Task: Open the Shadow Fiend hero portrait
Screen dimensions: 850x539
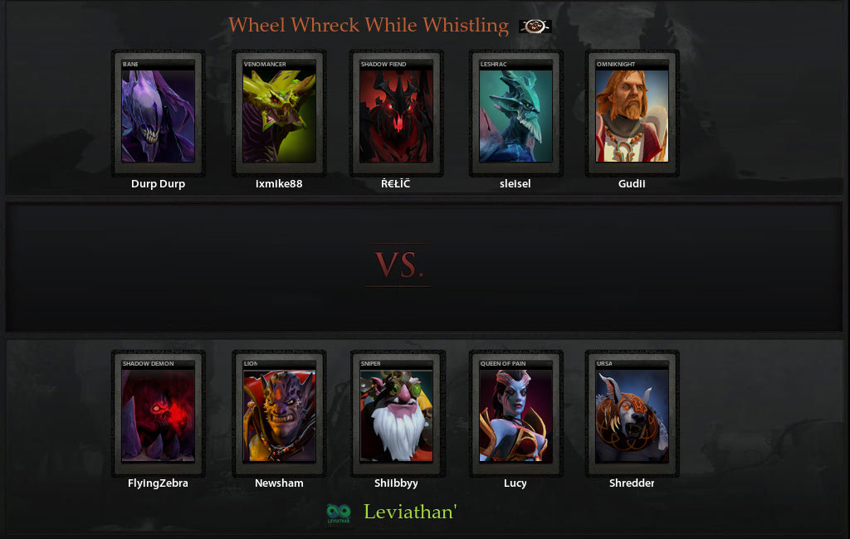Action: coord(396,114)
